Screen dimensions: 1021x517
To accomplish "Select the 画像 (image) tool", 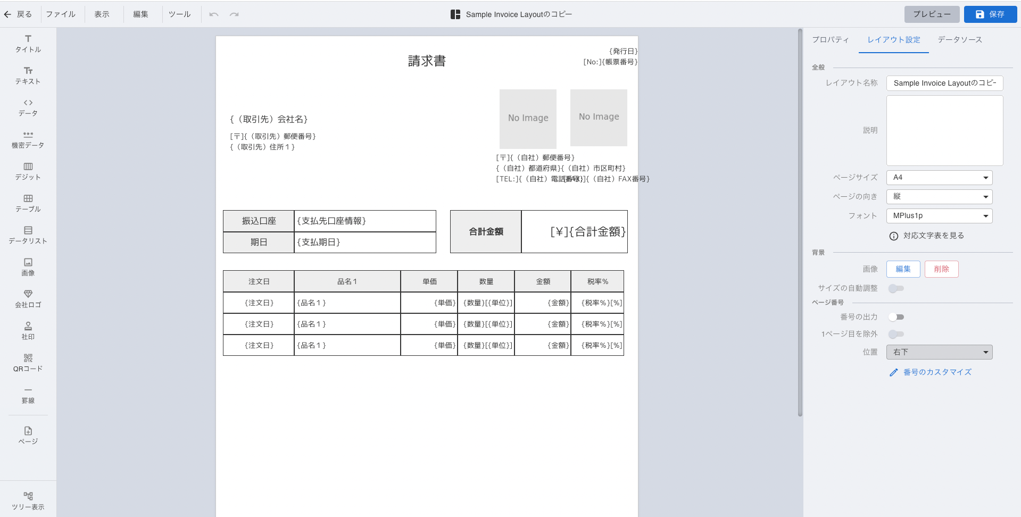I will (28, 267).
